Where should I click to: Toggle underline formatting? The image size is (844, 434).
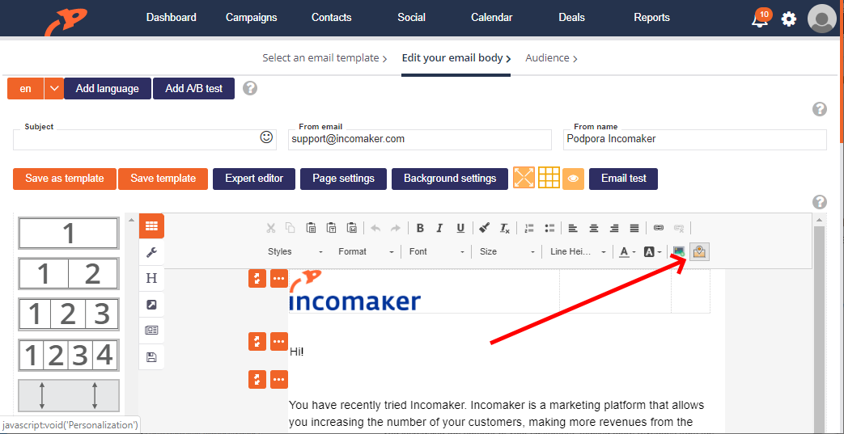[x=460, y=228]
